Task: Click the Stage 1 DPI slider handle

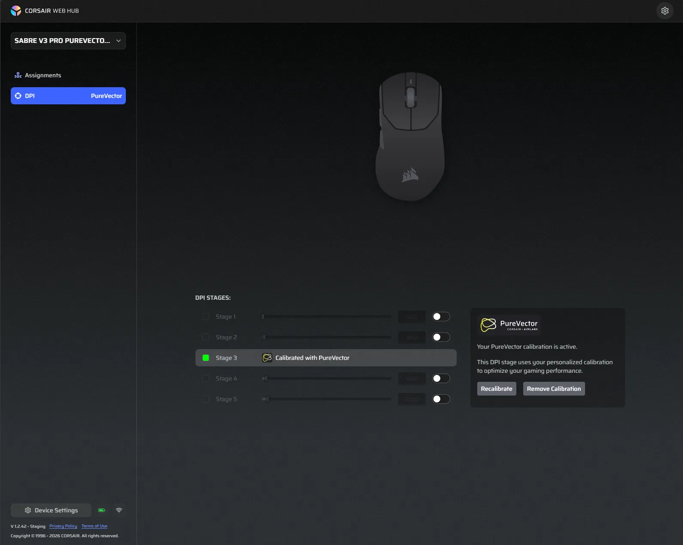Action: coord(263,317)
